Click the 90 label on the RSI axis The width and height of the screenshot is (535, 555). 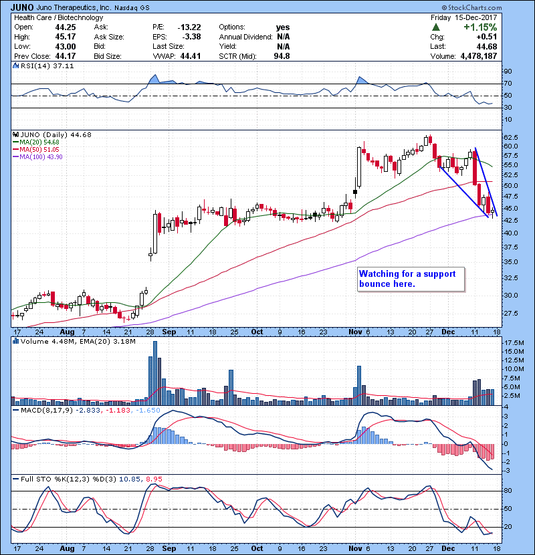point(508,72)
